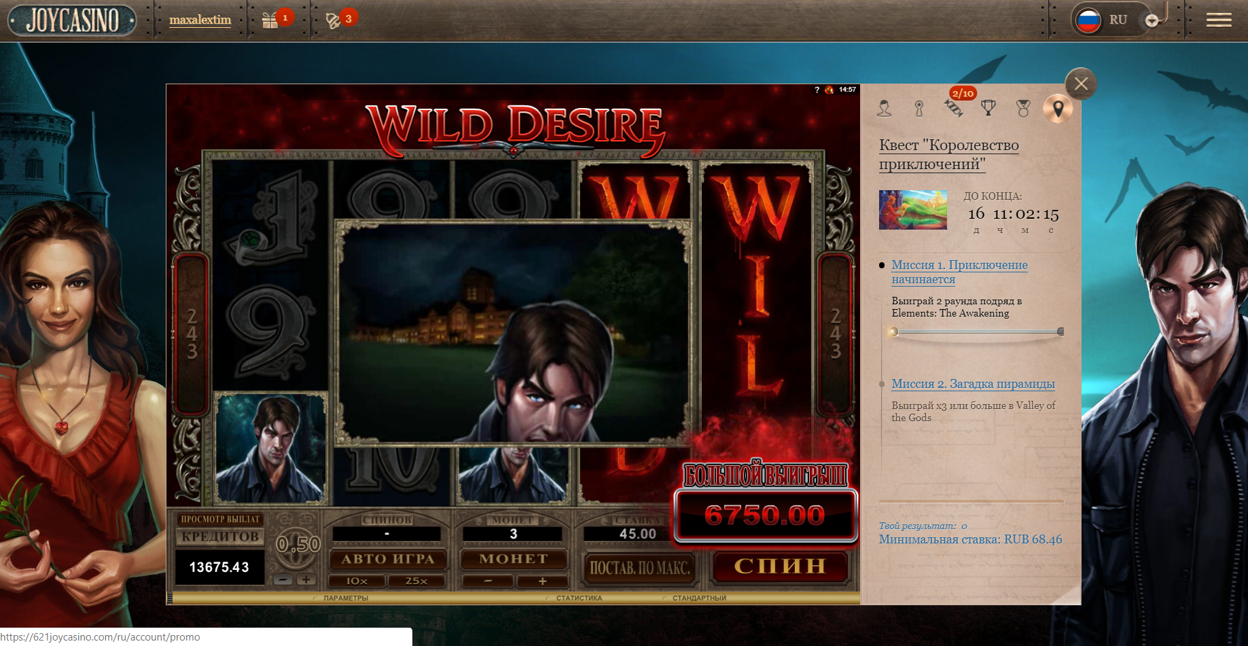Click the coins value 3 field
Viewport: 1248px width, 646px height.
[513, 534]
